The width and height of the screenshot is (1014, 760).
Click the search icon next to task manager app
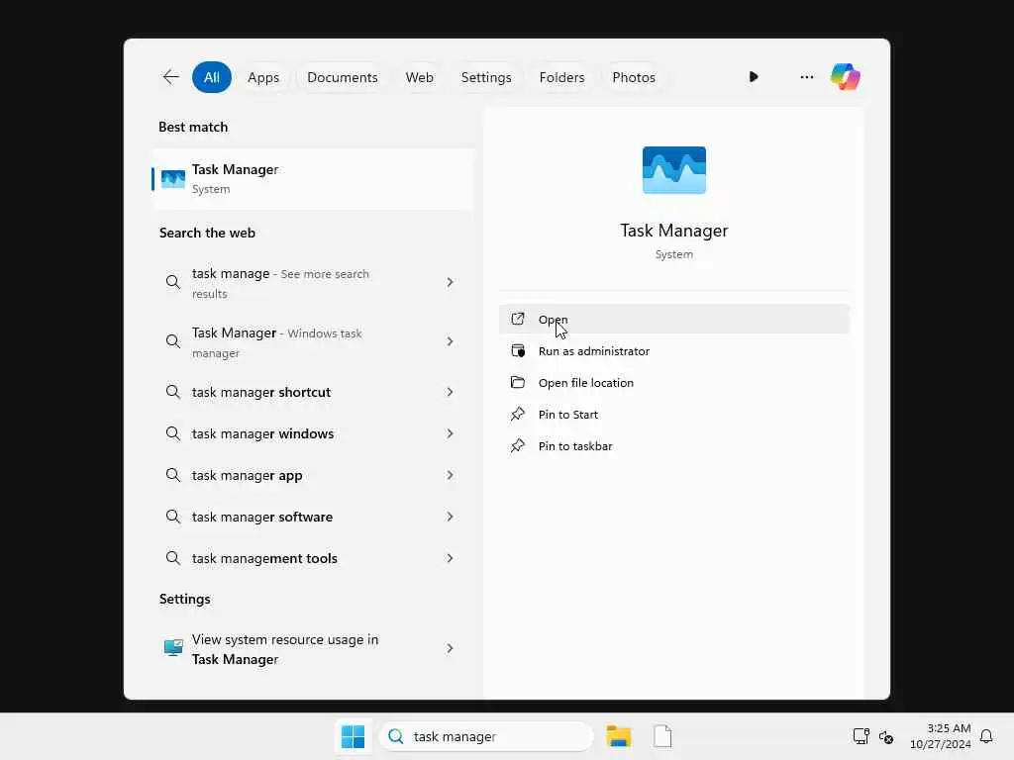tap(172, 475)
